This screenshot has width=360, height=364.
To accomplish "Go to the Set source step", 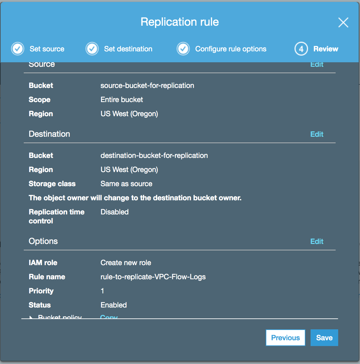I will [x=47, y=48].
